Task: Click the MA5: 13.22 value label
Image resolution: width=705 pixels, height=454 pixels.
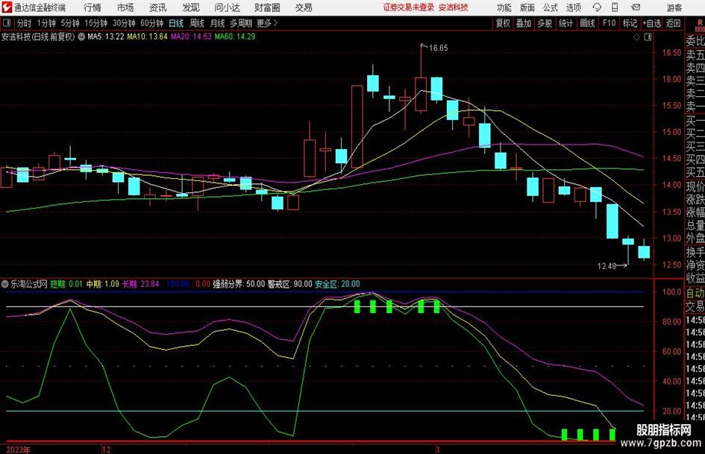Action: click(x=105, y=37)
